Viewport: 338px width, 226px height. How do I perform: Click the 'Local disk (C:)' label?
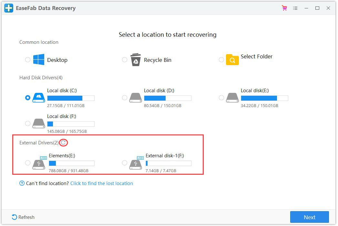click(62, 91)
